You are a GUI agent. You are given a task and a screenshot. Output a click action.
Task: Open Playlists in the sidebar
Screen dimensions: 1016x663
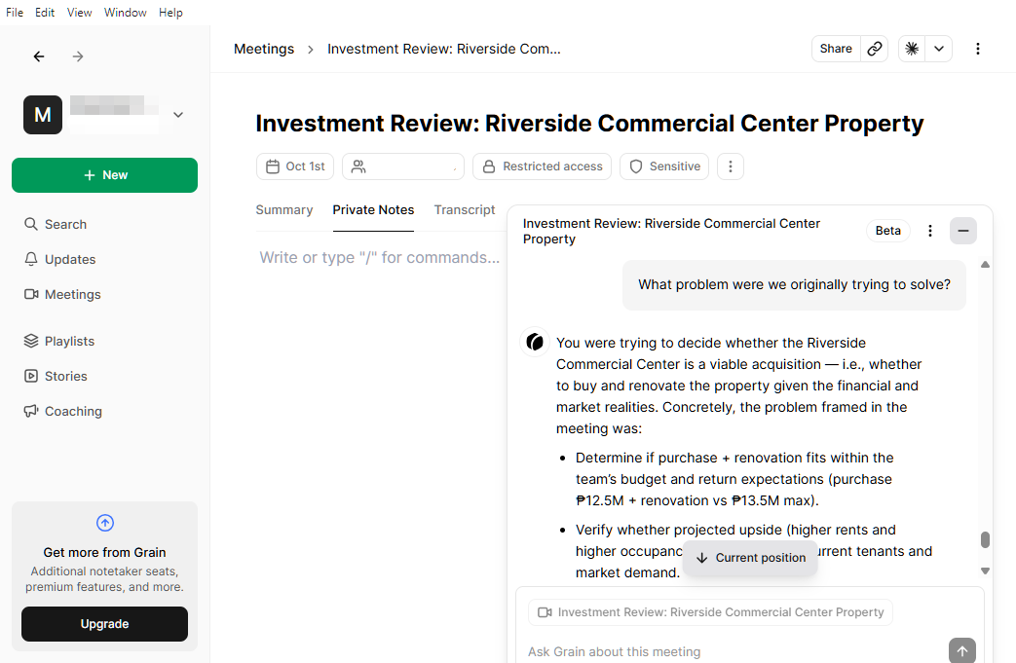click(x=59, y=341)
